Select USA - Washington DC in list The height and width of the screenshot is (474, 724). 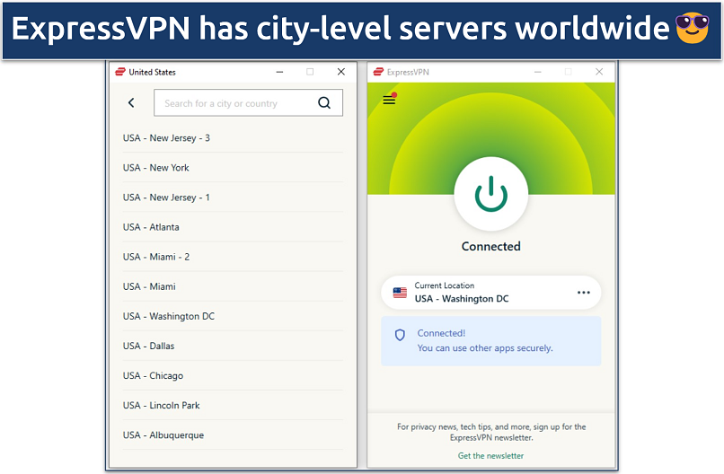pyautogui.click(x=233, y=316)
